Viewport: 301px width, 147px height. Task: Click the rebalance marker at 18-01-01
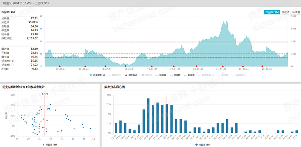(x=85, y=66)
